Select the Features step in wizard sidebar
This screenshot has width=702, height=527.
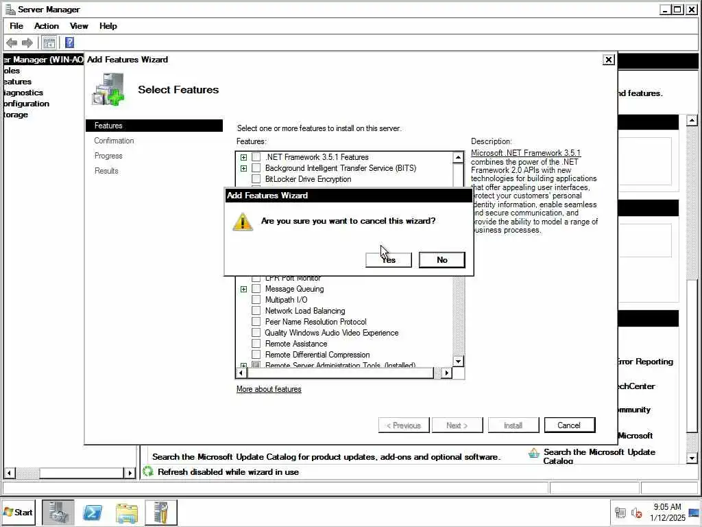click(x=154, y=126)
